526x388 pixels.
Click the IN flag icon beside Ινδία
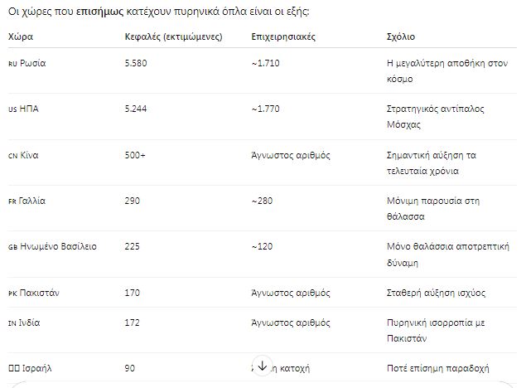[x=12, y=322]
